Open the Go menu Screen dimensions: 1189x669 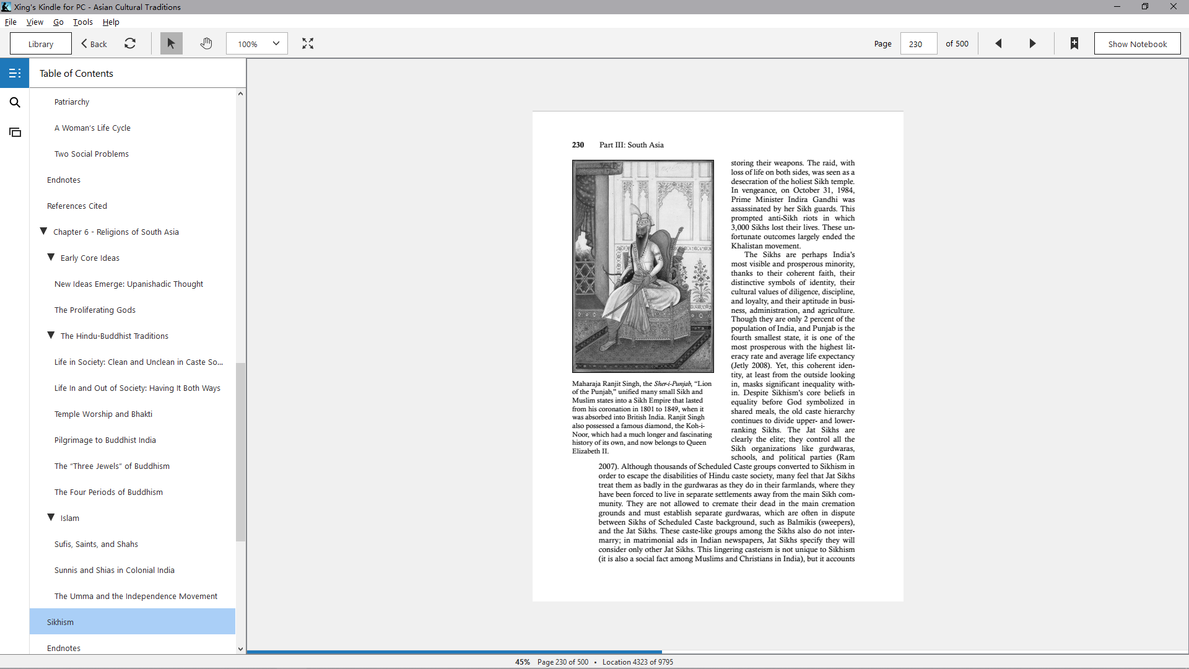(x=58, y=22)
